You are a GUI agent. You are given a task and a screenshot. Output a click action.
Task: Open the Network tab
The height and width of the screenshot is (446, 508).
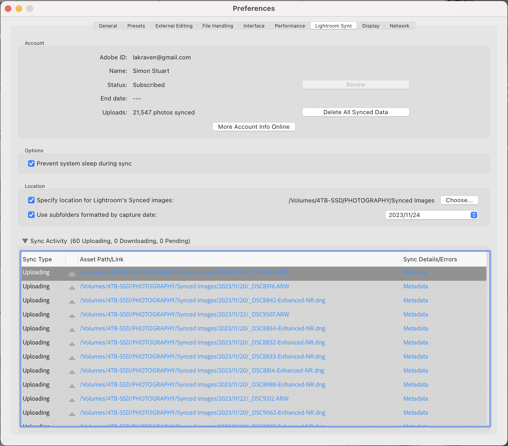[x=399, y=26]
